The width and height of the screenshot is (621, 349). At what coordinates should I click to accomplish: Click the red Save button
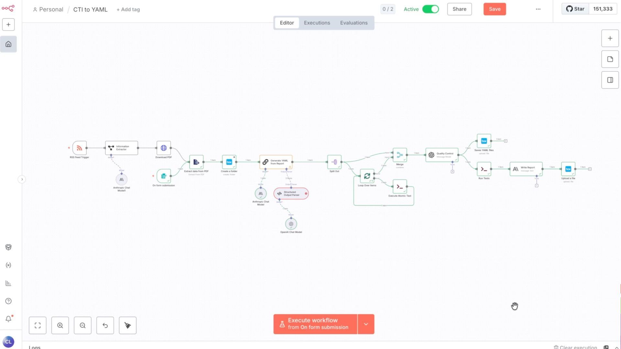[495, 9]
